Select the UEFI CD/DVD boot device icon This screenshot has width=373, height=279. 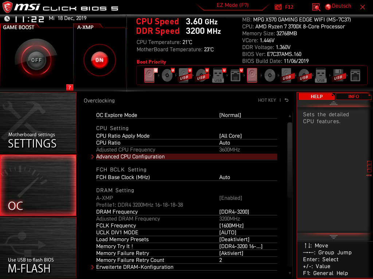coord(168,75)
